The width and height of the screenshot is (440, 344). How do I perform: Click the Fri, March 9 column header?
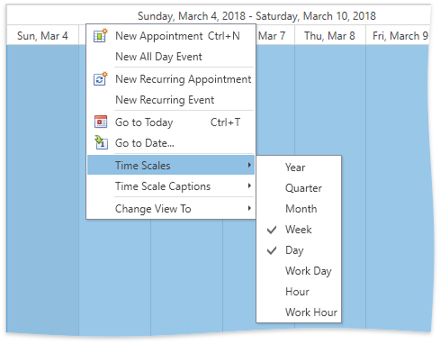click(x=399, y=36)
